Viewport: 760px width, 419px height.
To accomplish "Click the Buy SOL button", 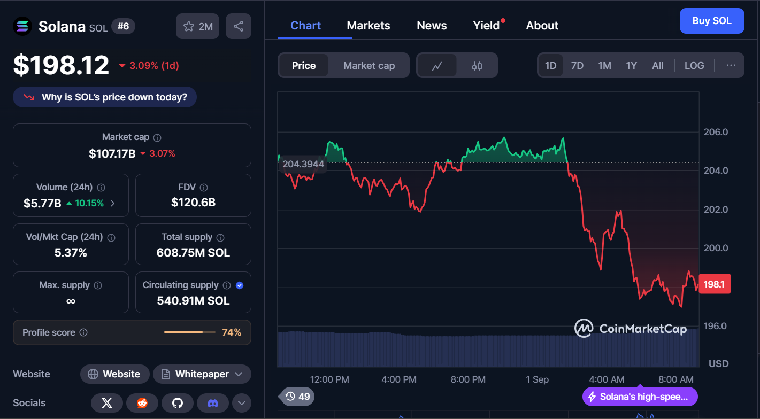I will (712, 21).
